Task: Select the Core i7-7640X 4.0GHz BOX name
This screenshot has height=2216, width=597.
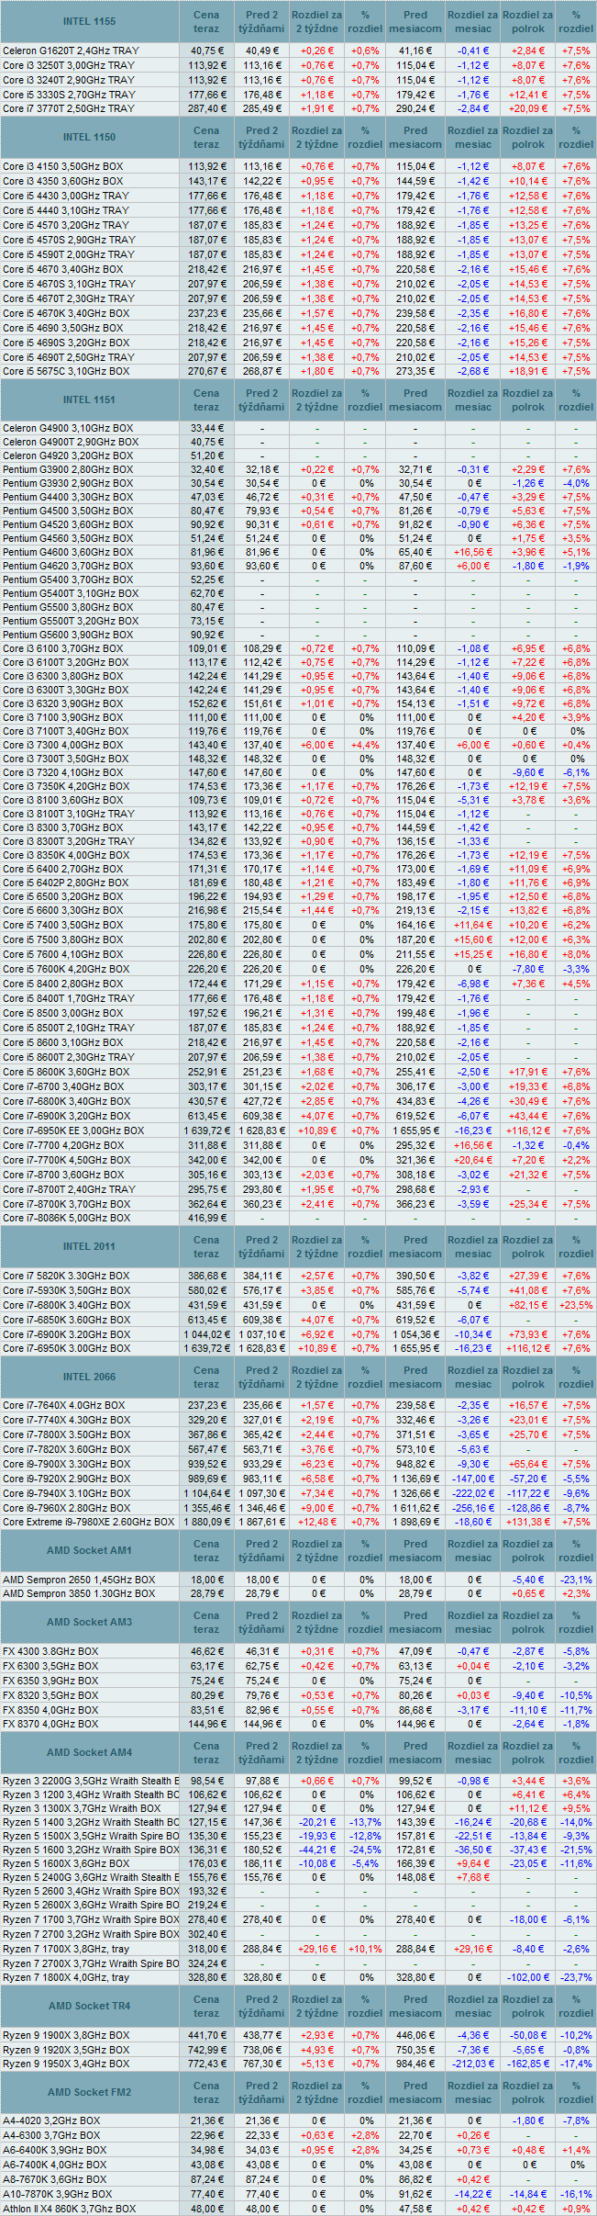Action: point(64,1405)
